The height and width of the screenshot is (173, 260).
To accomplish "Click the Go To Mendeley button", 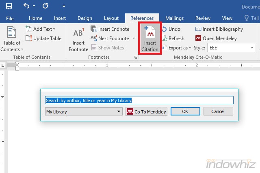I will pos(146,112).
